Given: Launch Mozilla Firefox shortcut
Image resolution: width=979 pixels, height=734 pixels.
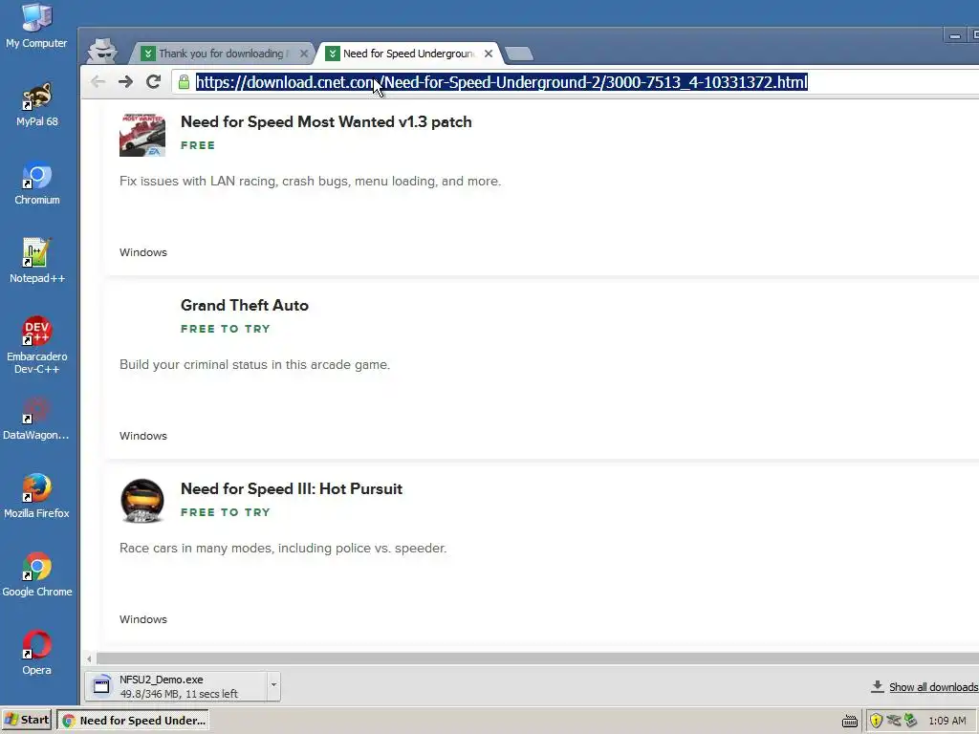Looking at the screenshot, I should tap(36, 497).
